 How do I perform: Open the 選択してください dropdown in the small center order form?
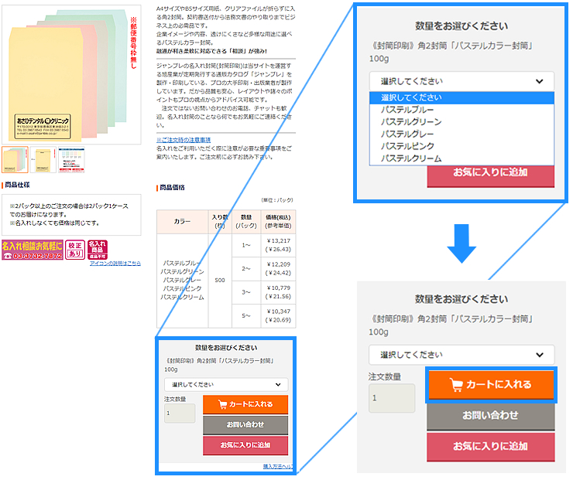(225, 384)
